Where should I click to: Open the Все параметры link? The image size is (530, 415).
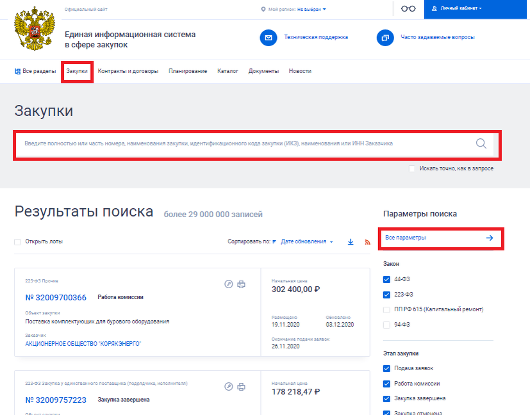click(406, 238)
